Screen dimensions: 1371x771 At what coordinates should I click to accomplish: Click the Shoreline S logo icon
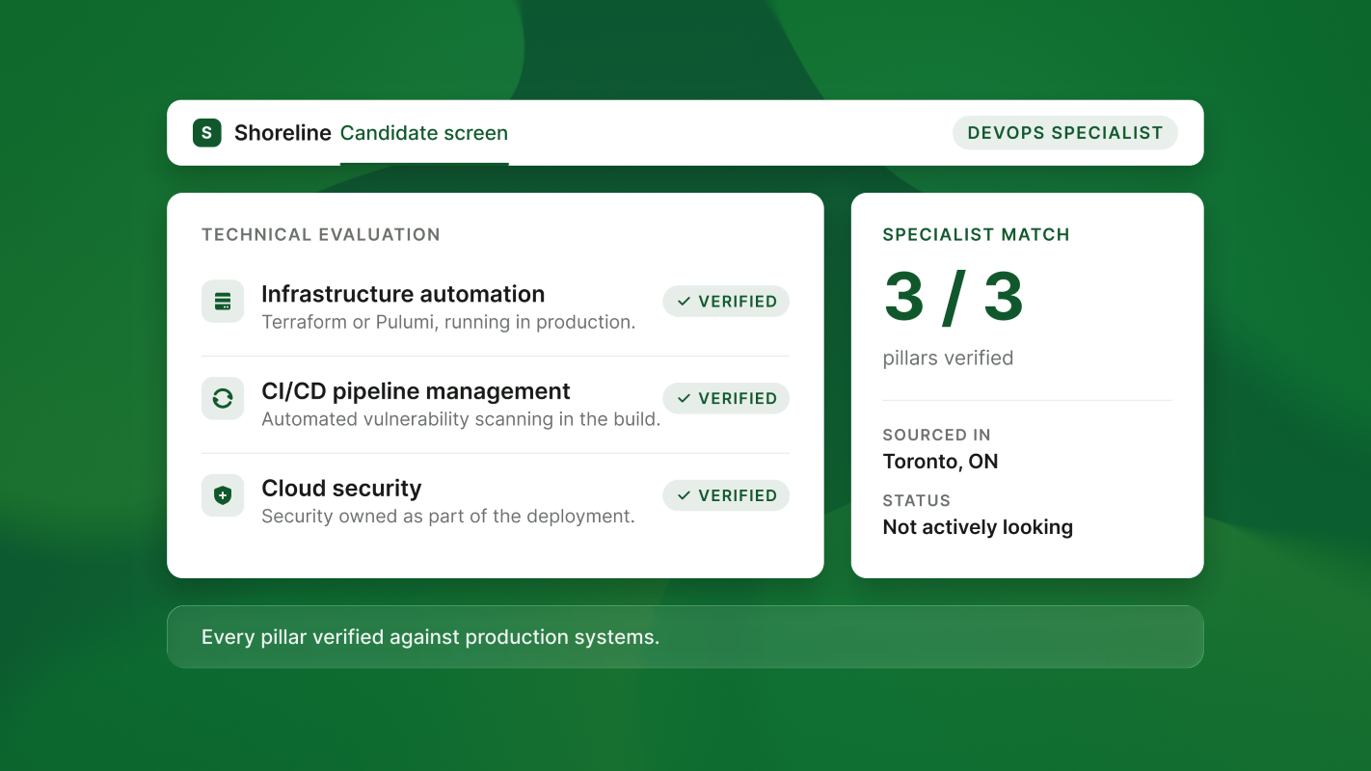(x=207, y=133)
